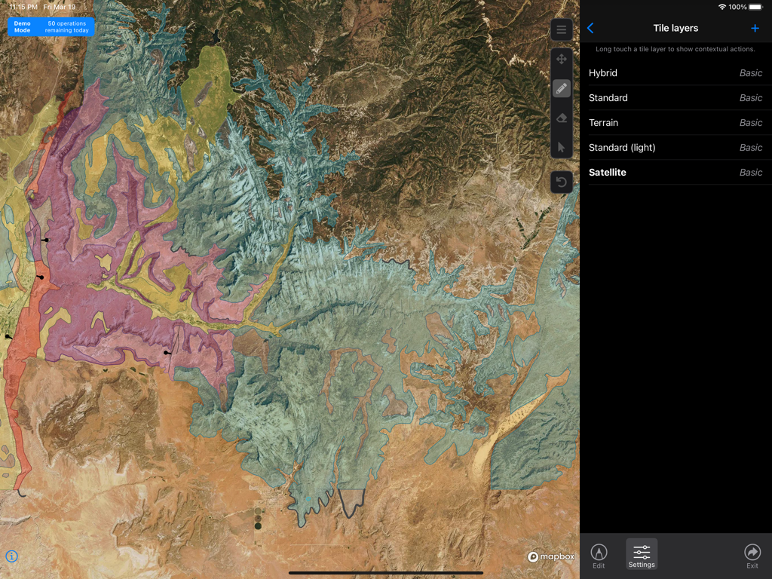Image resolution: width=772 pixels, height=579 pixels.
Task: Tap the Exit arrow icon
Action: [752, 555]
